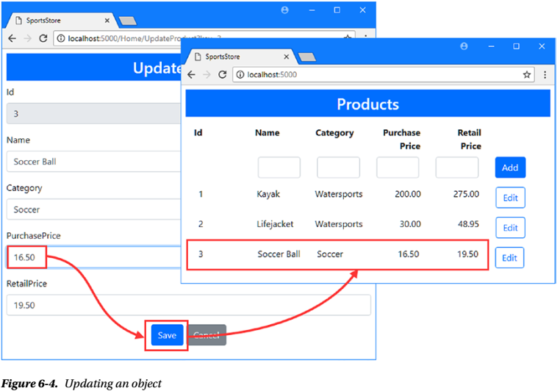Open the user profile icon in the Update window

click(x=284, y=10)
